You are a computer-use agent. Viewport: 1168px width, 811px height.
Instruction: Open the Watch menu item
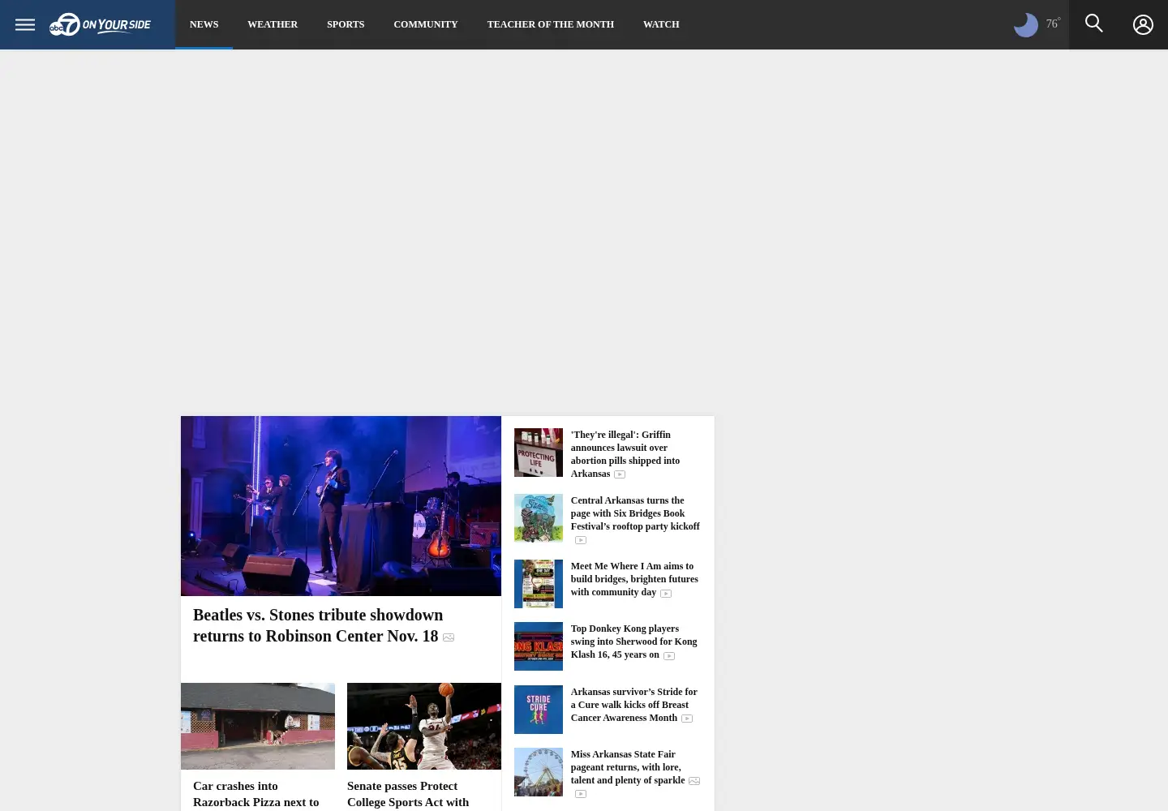click(x=661, y=24)
